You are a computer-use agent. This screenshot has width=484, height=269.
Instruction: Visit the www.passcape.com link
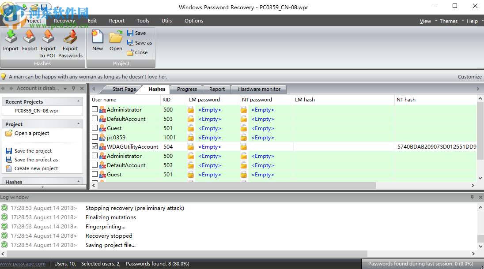coord(23,263)
